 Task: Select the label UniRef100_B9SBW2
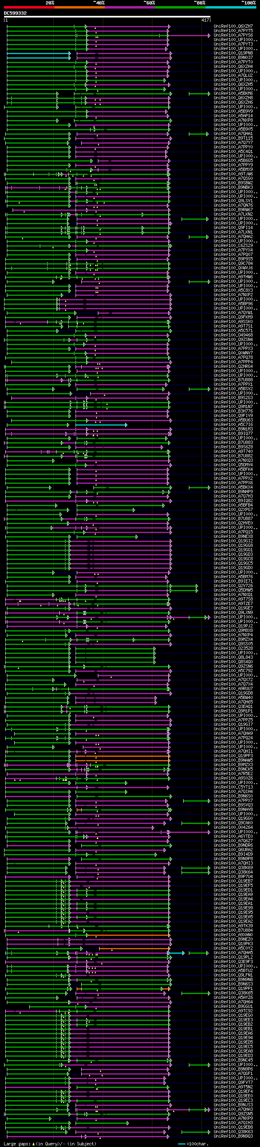233,183
